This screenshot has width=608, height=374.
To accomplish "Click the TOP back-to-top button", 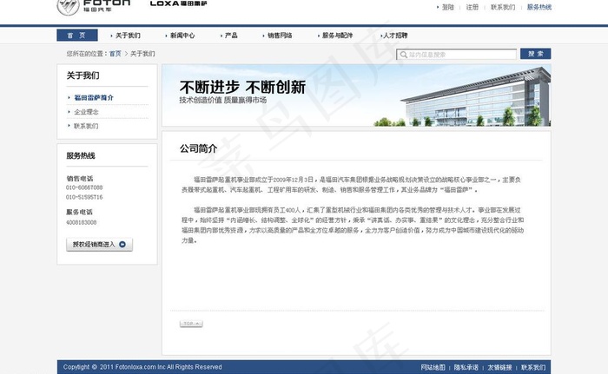I will [191, 324].
